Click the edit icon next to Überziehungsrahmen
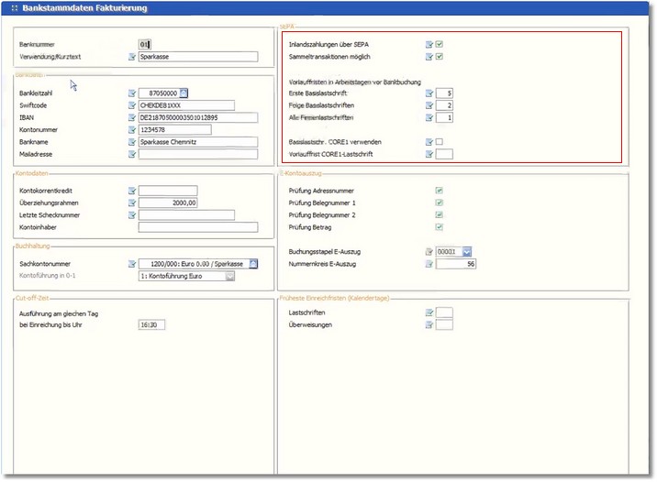Viewport: 657px width, 482px height. [132, 203]
